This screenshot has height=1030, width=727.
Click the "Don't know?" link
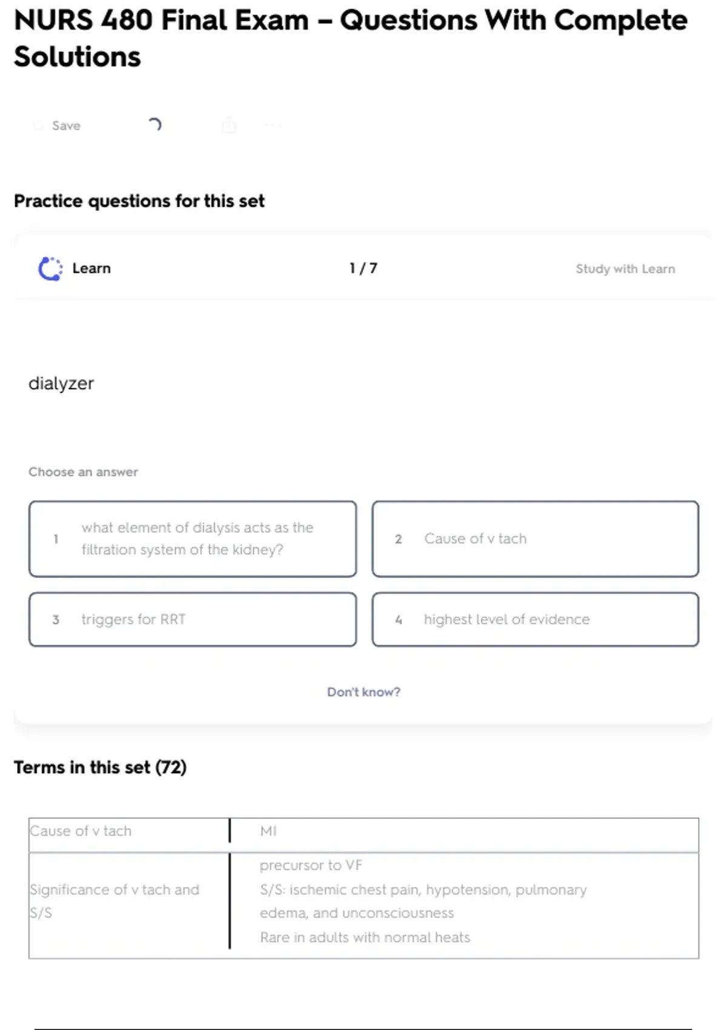click(363, 692)
